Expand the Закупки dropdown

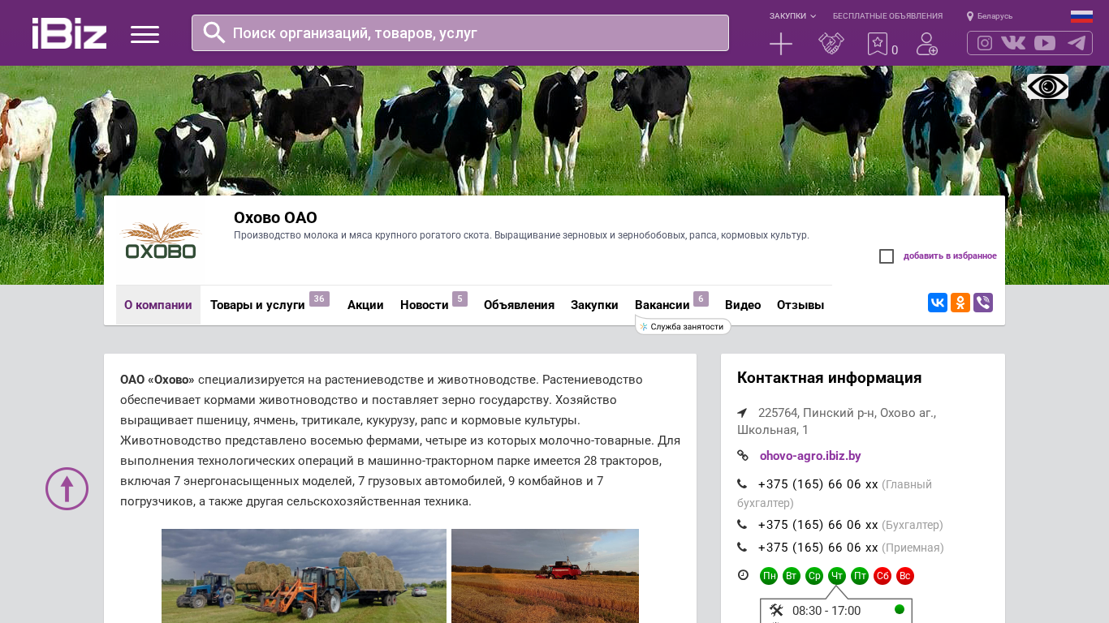click(x=792, y=16)
